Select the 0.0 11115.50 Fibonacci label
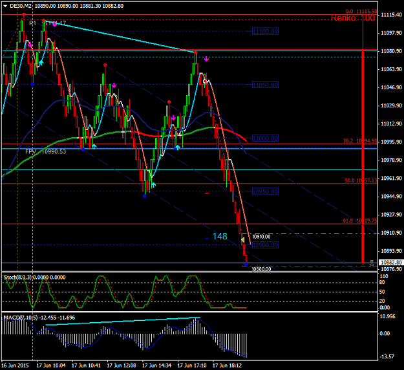The height and width of the screenshot is (370, 404). coord(361,12)
